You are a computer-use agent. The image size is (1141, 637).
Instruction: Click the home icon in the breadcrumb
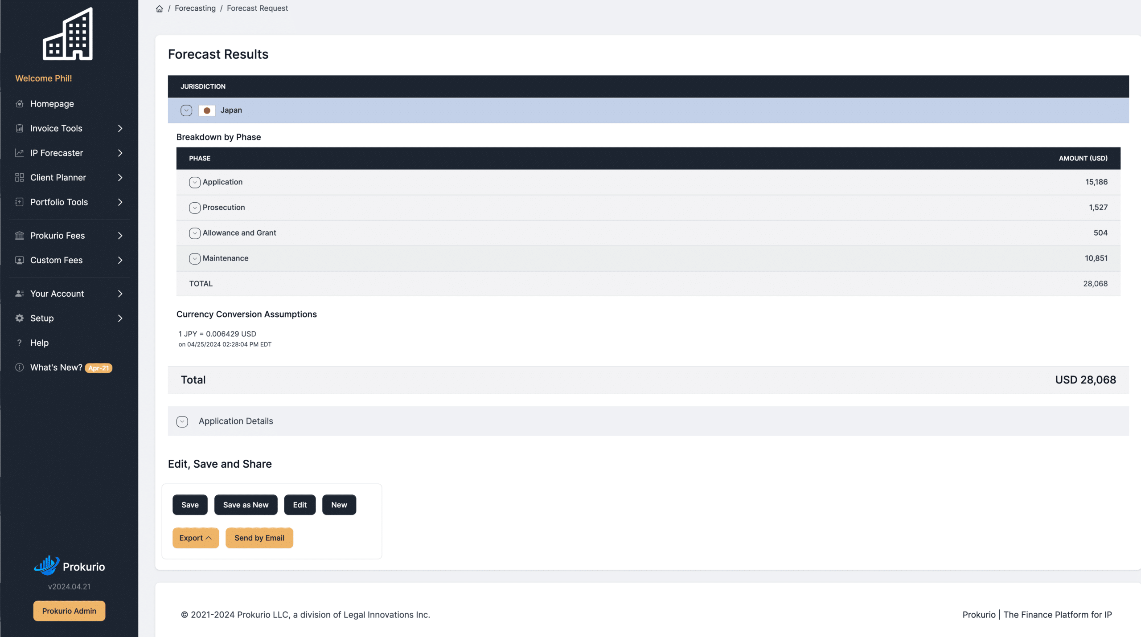click(159, 8)
